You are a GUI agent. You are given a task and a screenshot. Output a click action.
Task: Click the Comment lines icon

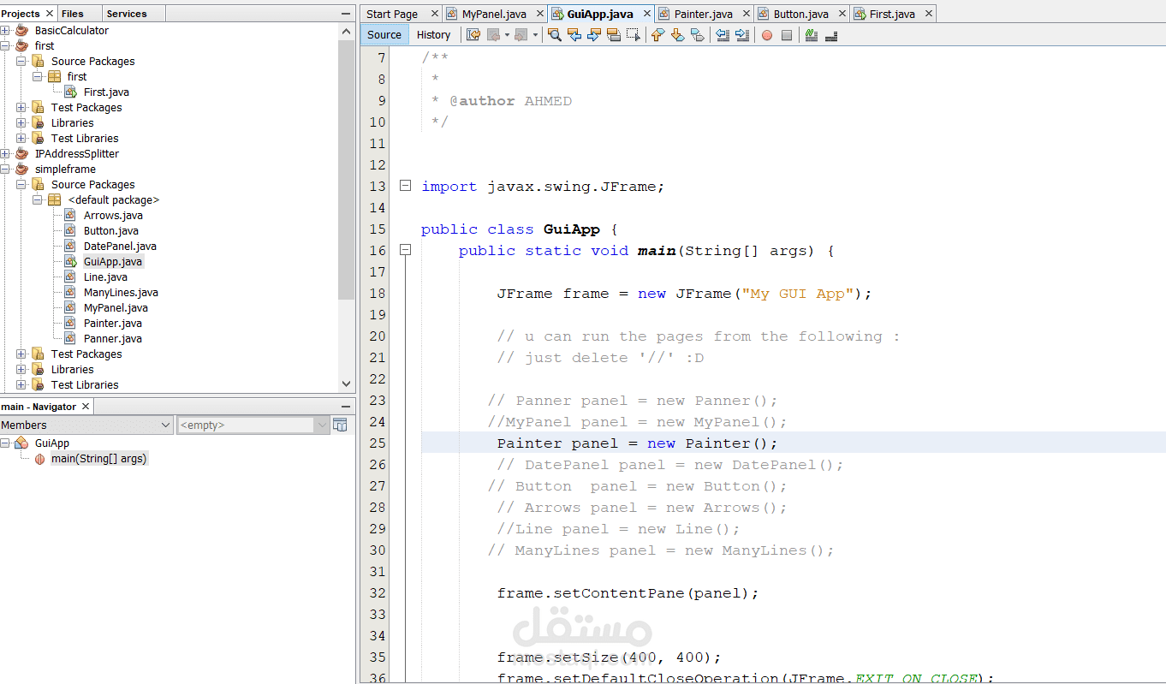(x=812, y=35)
